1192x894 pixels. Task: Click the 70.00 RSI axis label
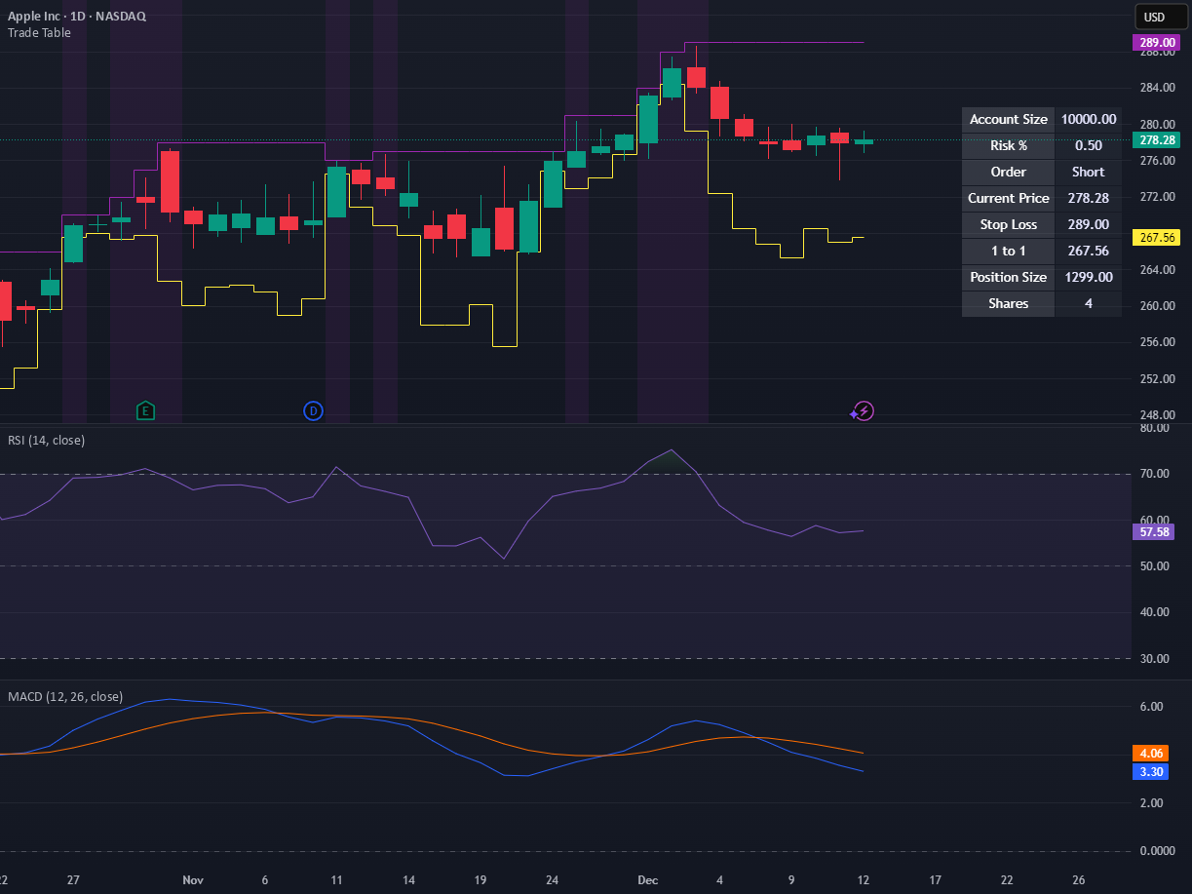1155,474
